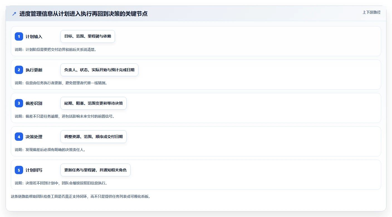The width and height of the screenshot is (392, 217).
Task: Click the heading 进度管理信息从计划进入执行再回到决策的关键节点
Action: coord(84,14)
